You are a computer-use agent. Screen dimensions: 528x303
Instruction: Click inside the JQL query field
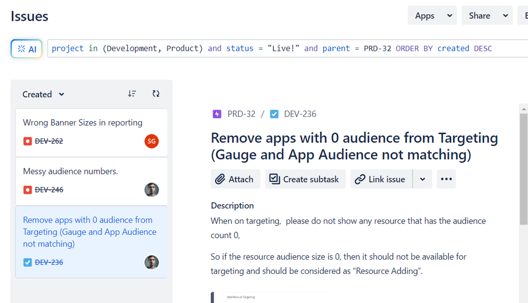tap(285, 49)
